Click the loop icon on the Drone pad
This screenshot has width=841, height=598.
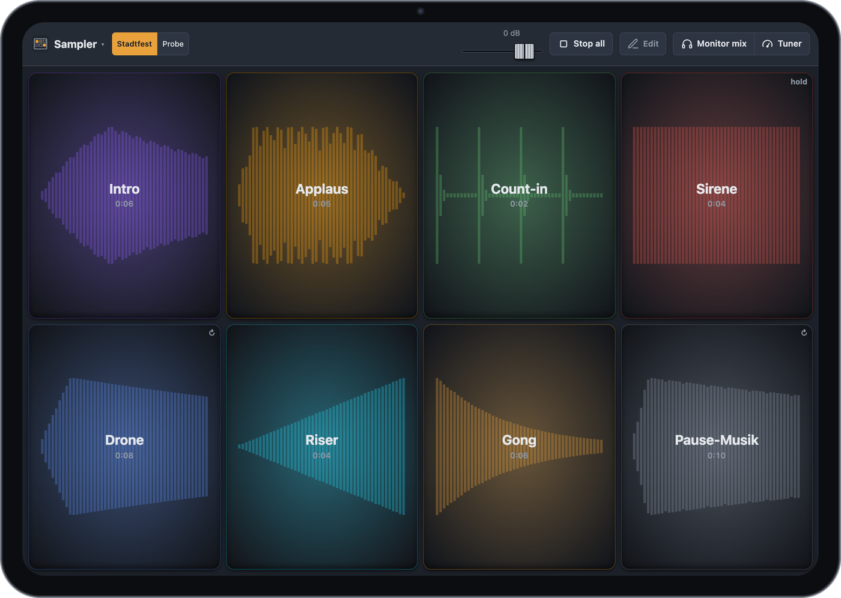(x=212, y=333)
